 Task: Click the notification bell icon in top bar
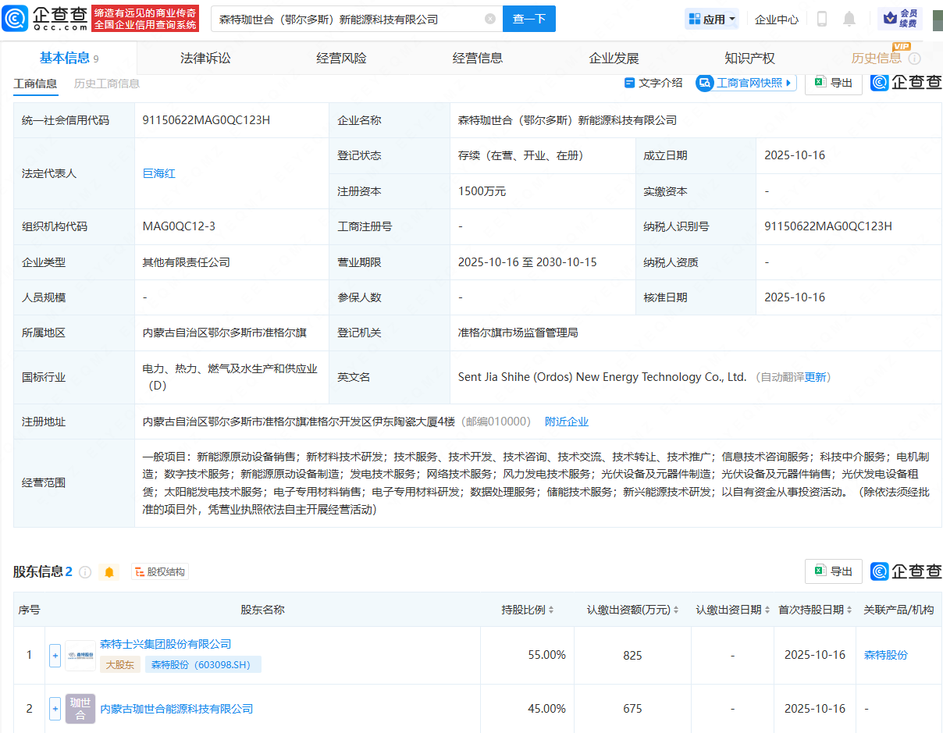849,19
